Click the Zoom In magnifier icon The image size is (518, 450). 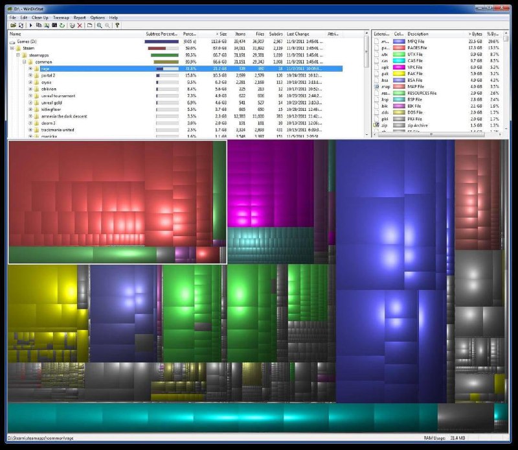coord(100,25)
